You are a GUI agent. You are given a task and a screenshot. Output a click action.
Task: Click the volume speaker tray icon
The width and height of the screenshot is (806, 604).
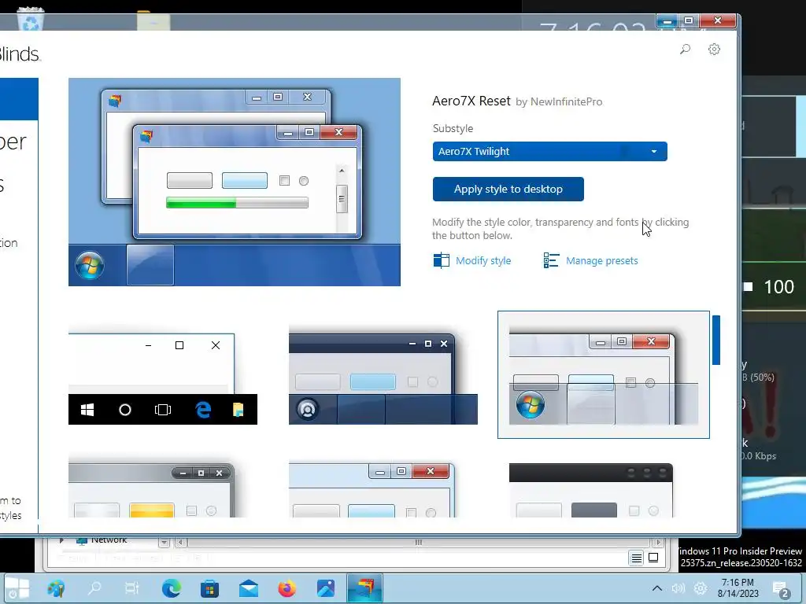[x=678, y=588]
